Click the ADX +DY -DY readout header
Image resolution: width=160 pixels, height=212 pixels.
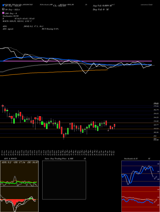[20, 162]
